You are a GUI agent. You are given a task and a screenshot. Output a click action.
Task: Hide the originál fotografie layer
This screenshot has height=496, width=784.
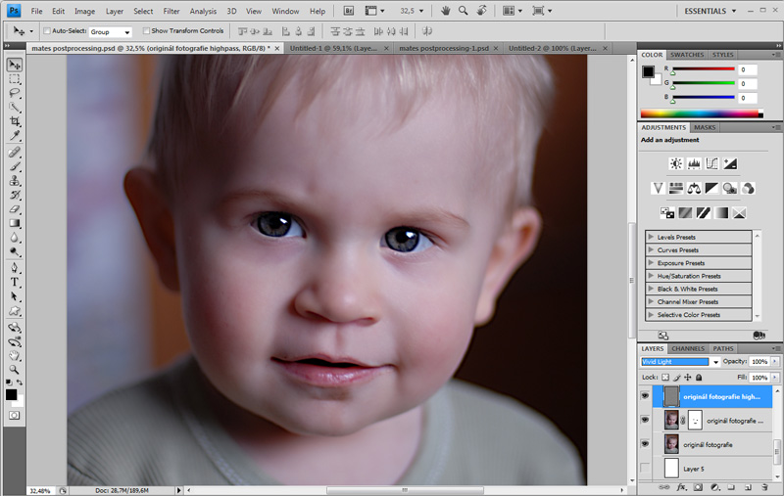pos(645,444)
